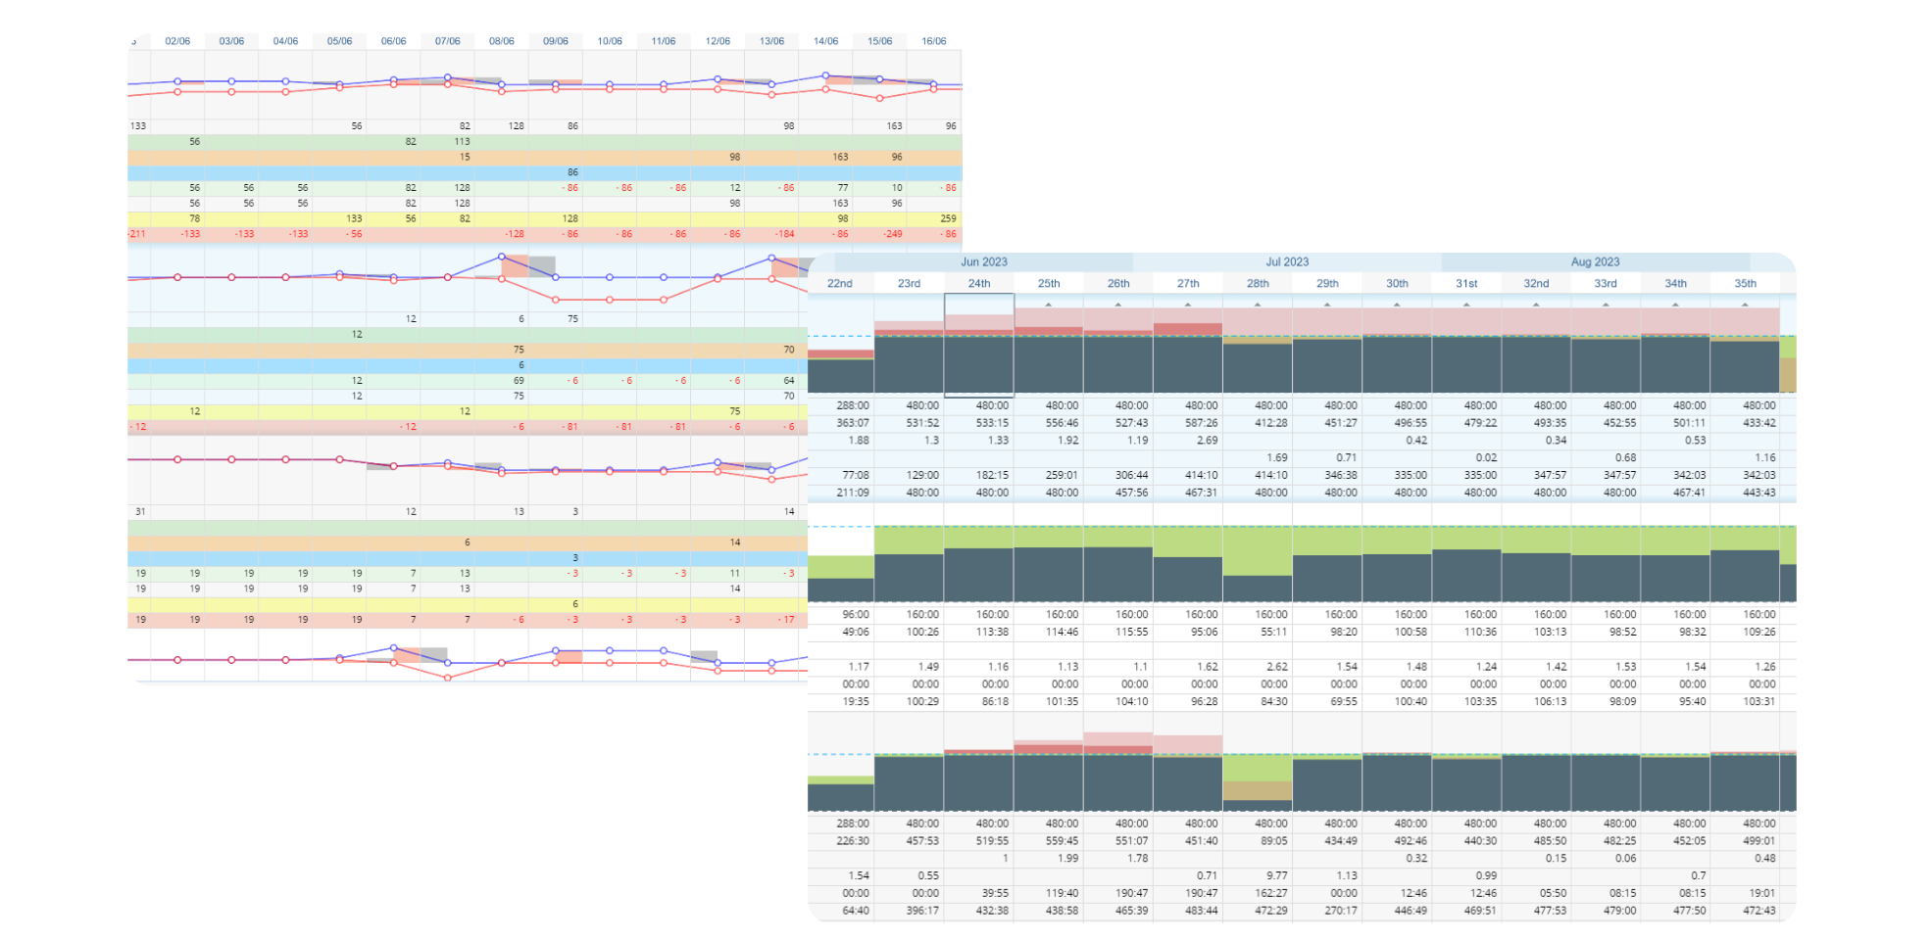Click the 587:26 cell under week 27th
This screenshot has height=942, width=1932.
(1201, 423)
